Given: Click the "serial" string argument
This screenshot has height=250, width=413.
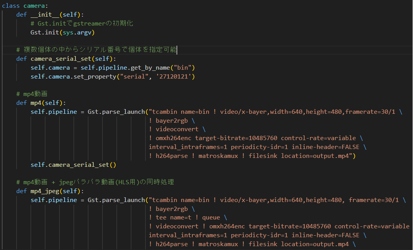Looking at the screenshot, I should 134,77.
